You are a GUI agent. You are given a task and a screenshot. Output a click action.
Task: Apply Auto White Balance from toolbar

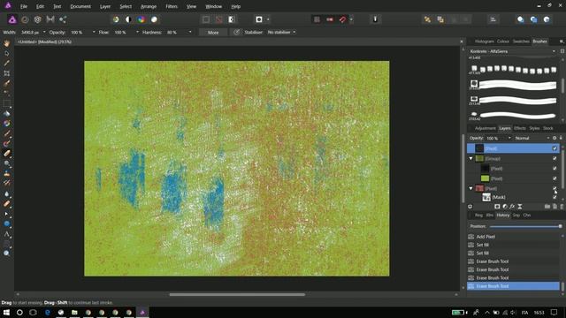154,19
